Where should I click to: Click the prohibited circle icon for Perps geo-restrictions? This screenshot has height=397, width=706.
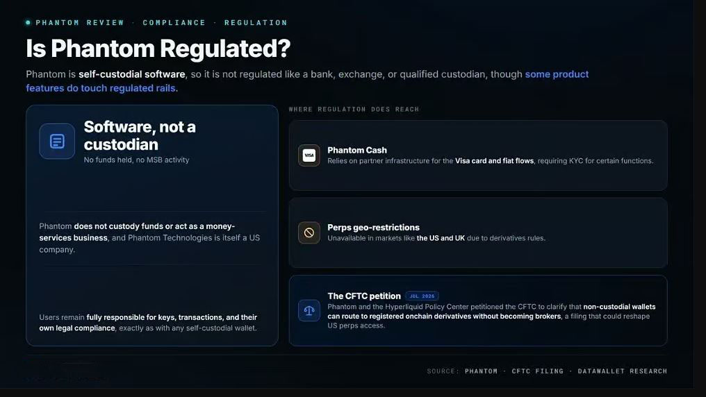click(309, 233)
